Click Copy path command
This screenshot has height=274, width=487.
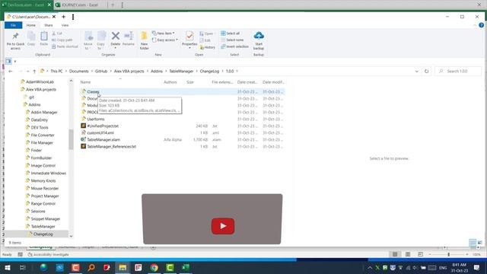[x=62, y=40]
